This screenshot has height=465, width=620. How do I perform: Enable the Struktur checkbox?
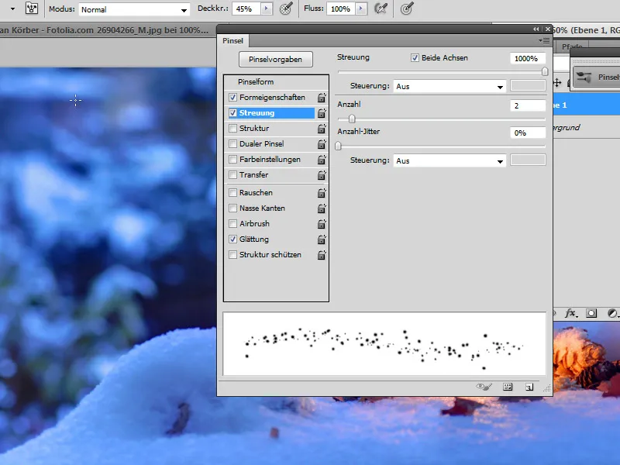coord(233,129)
